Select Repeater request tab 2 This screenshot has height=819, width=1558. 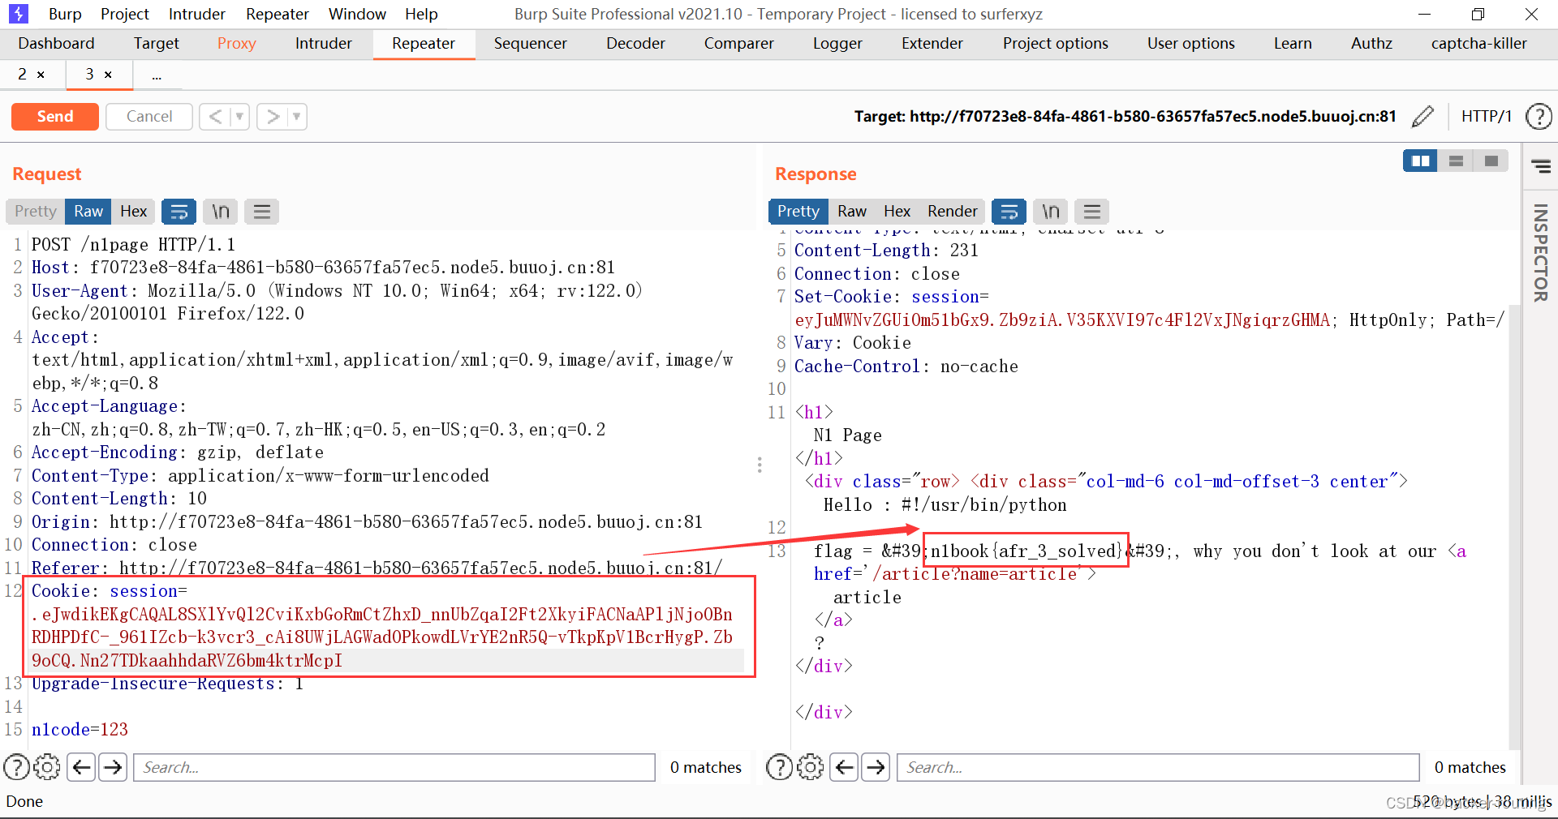[23, 75]
